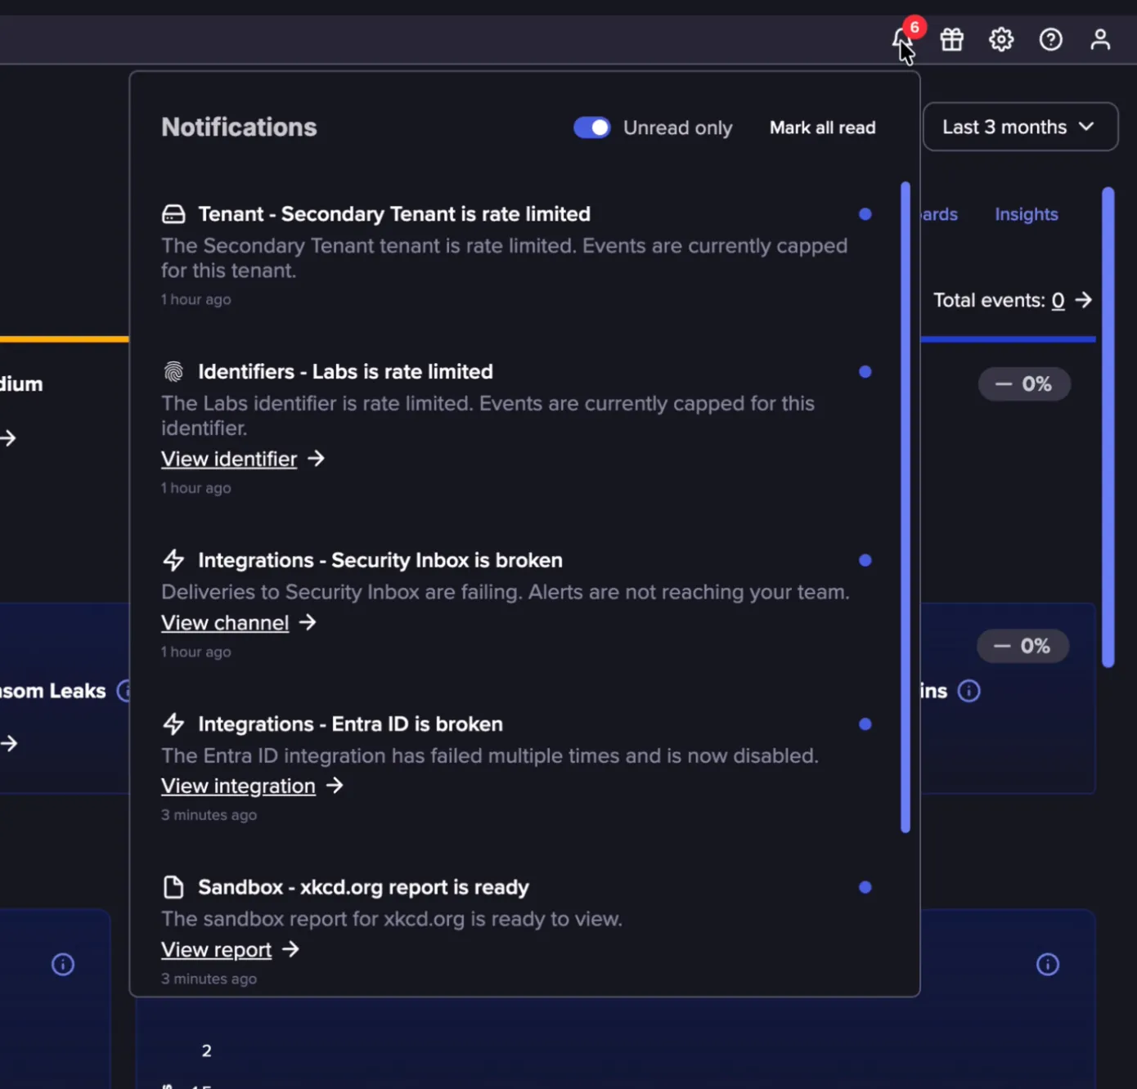Toggle the Unread only switch

pos(592,128)
